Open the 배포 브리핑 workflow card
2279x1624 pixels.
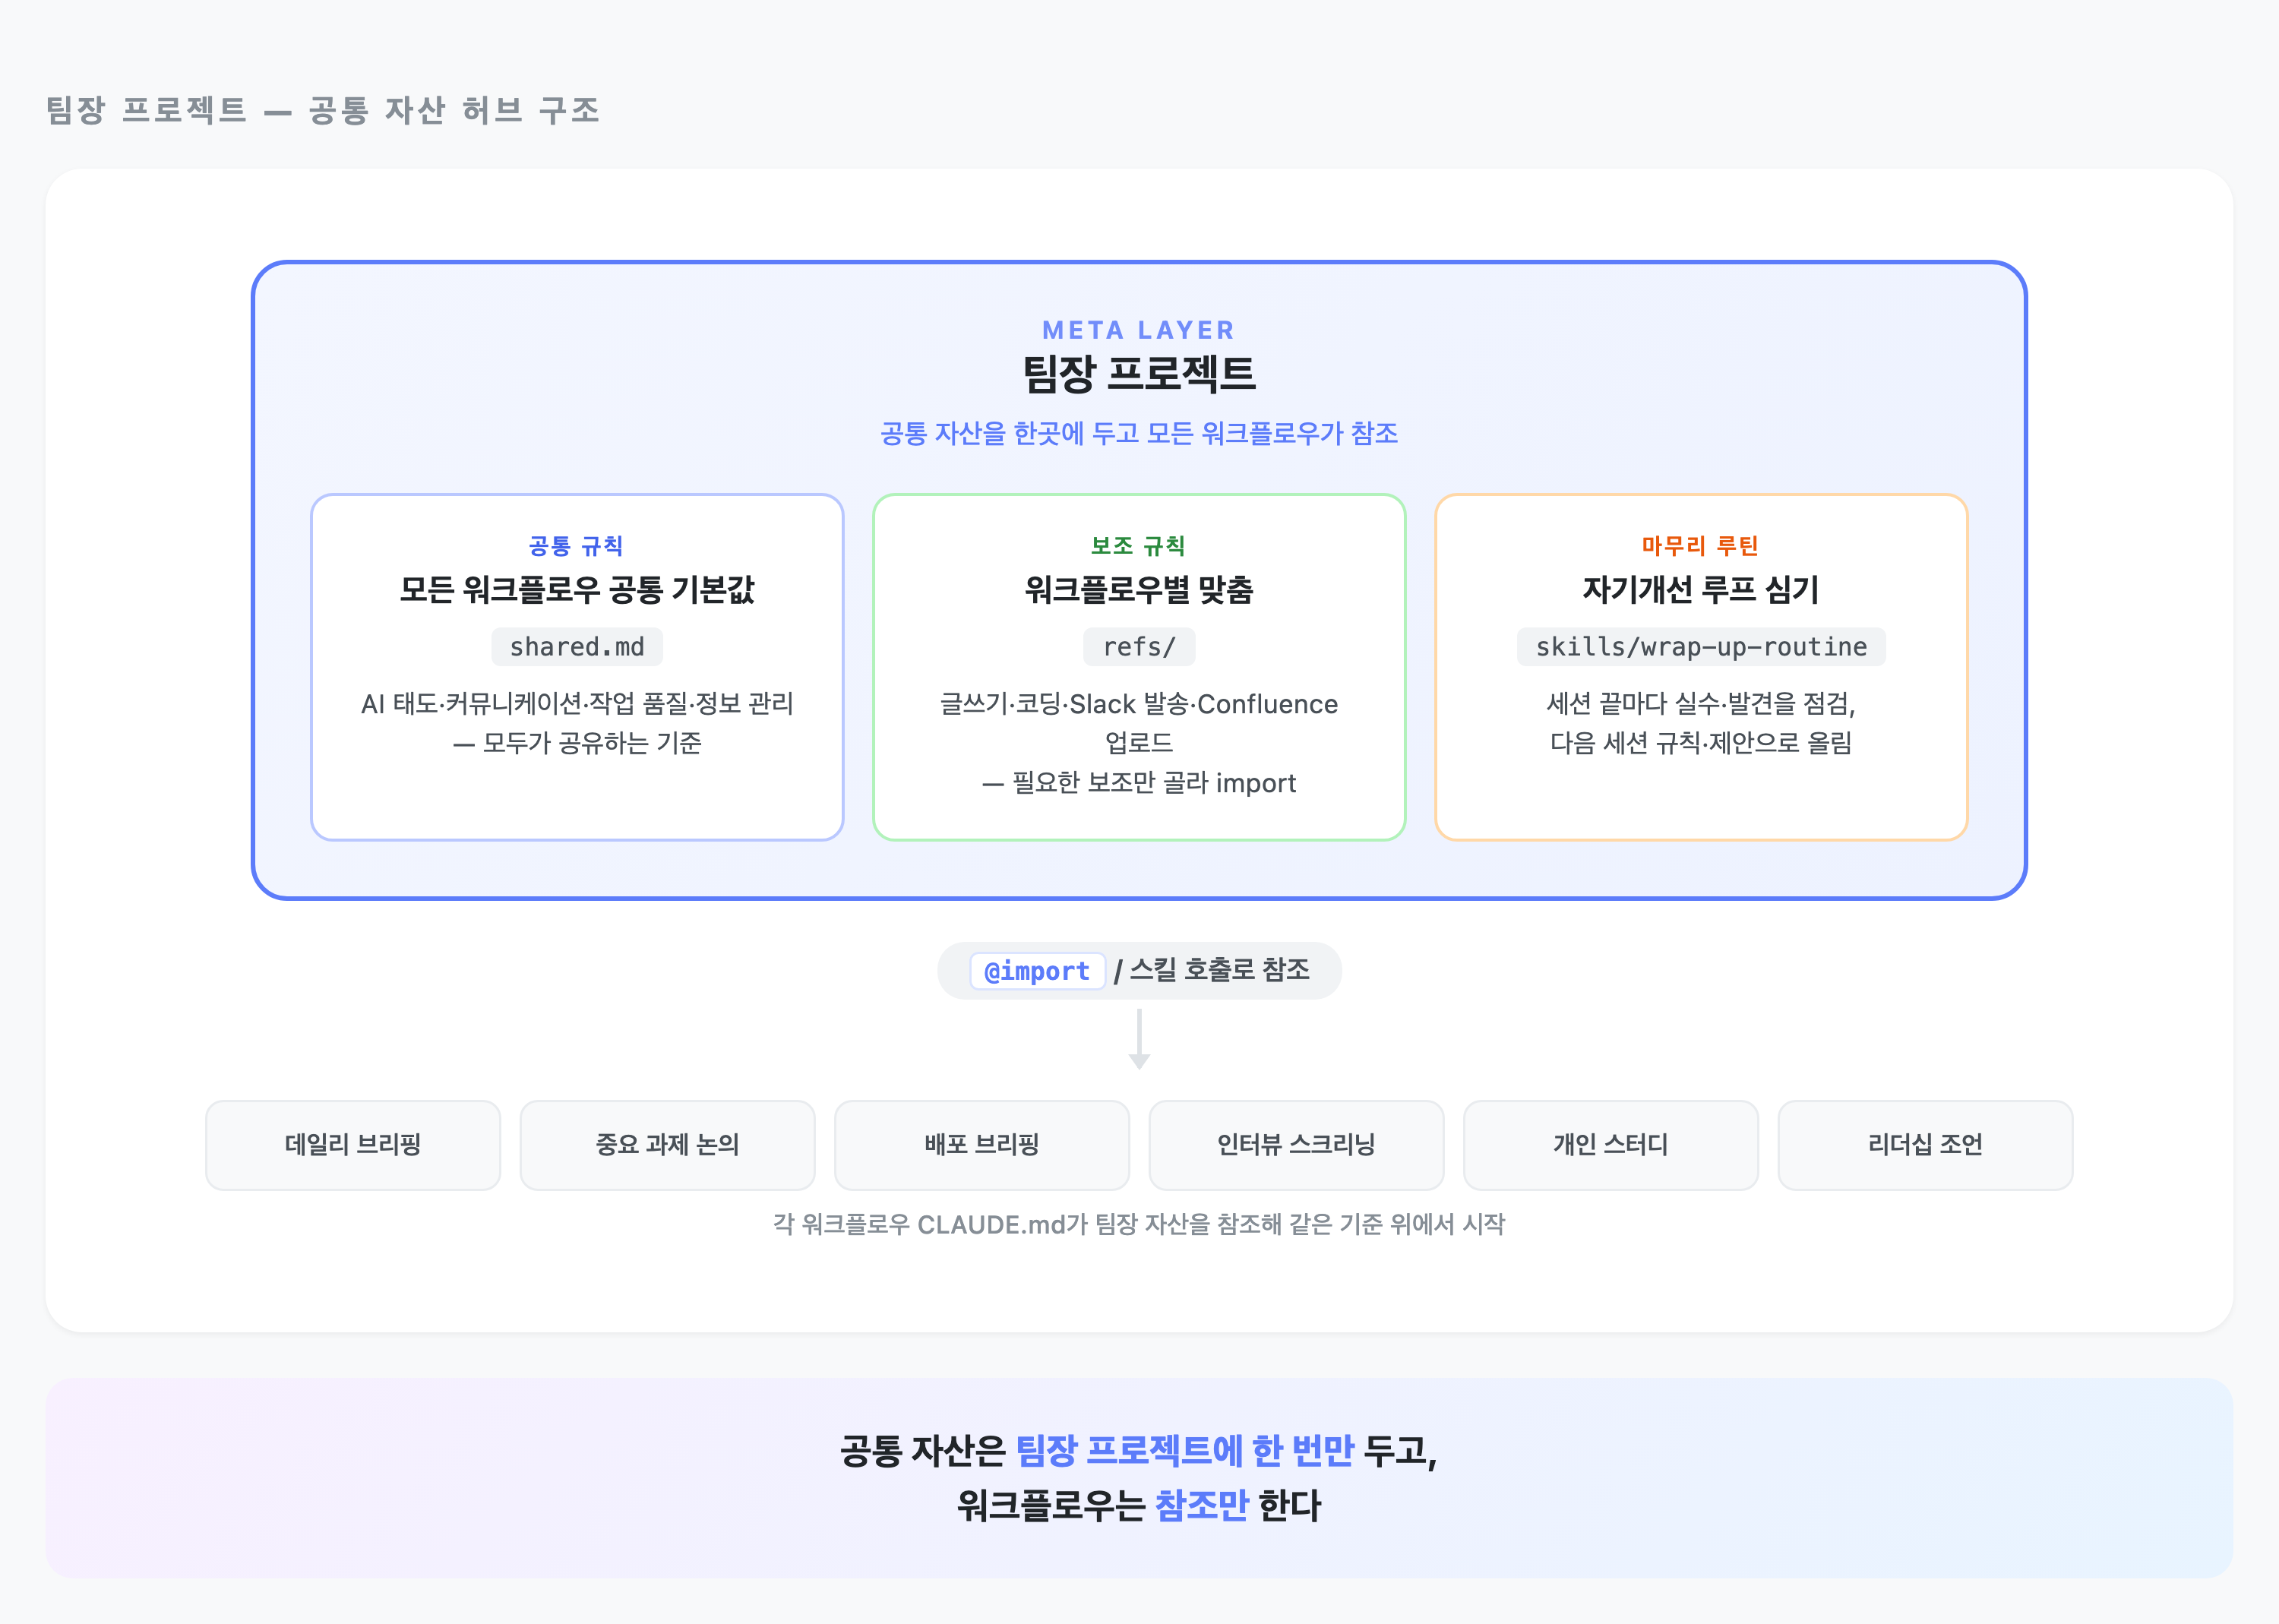coord(981,1145)
